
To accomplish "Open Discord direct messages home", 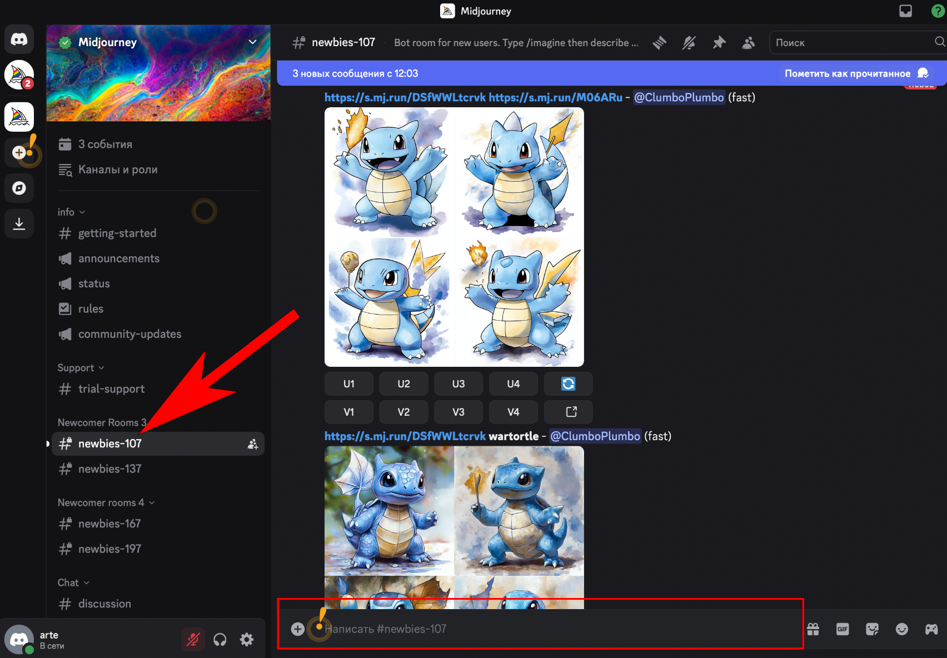I will pos(19,39).
